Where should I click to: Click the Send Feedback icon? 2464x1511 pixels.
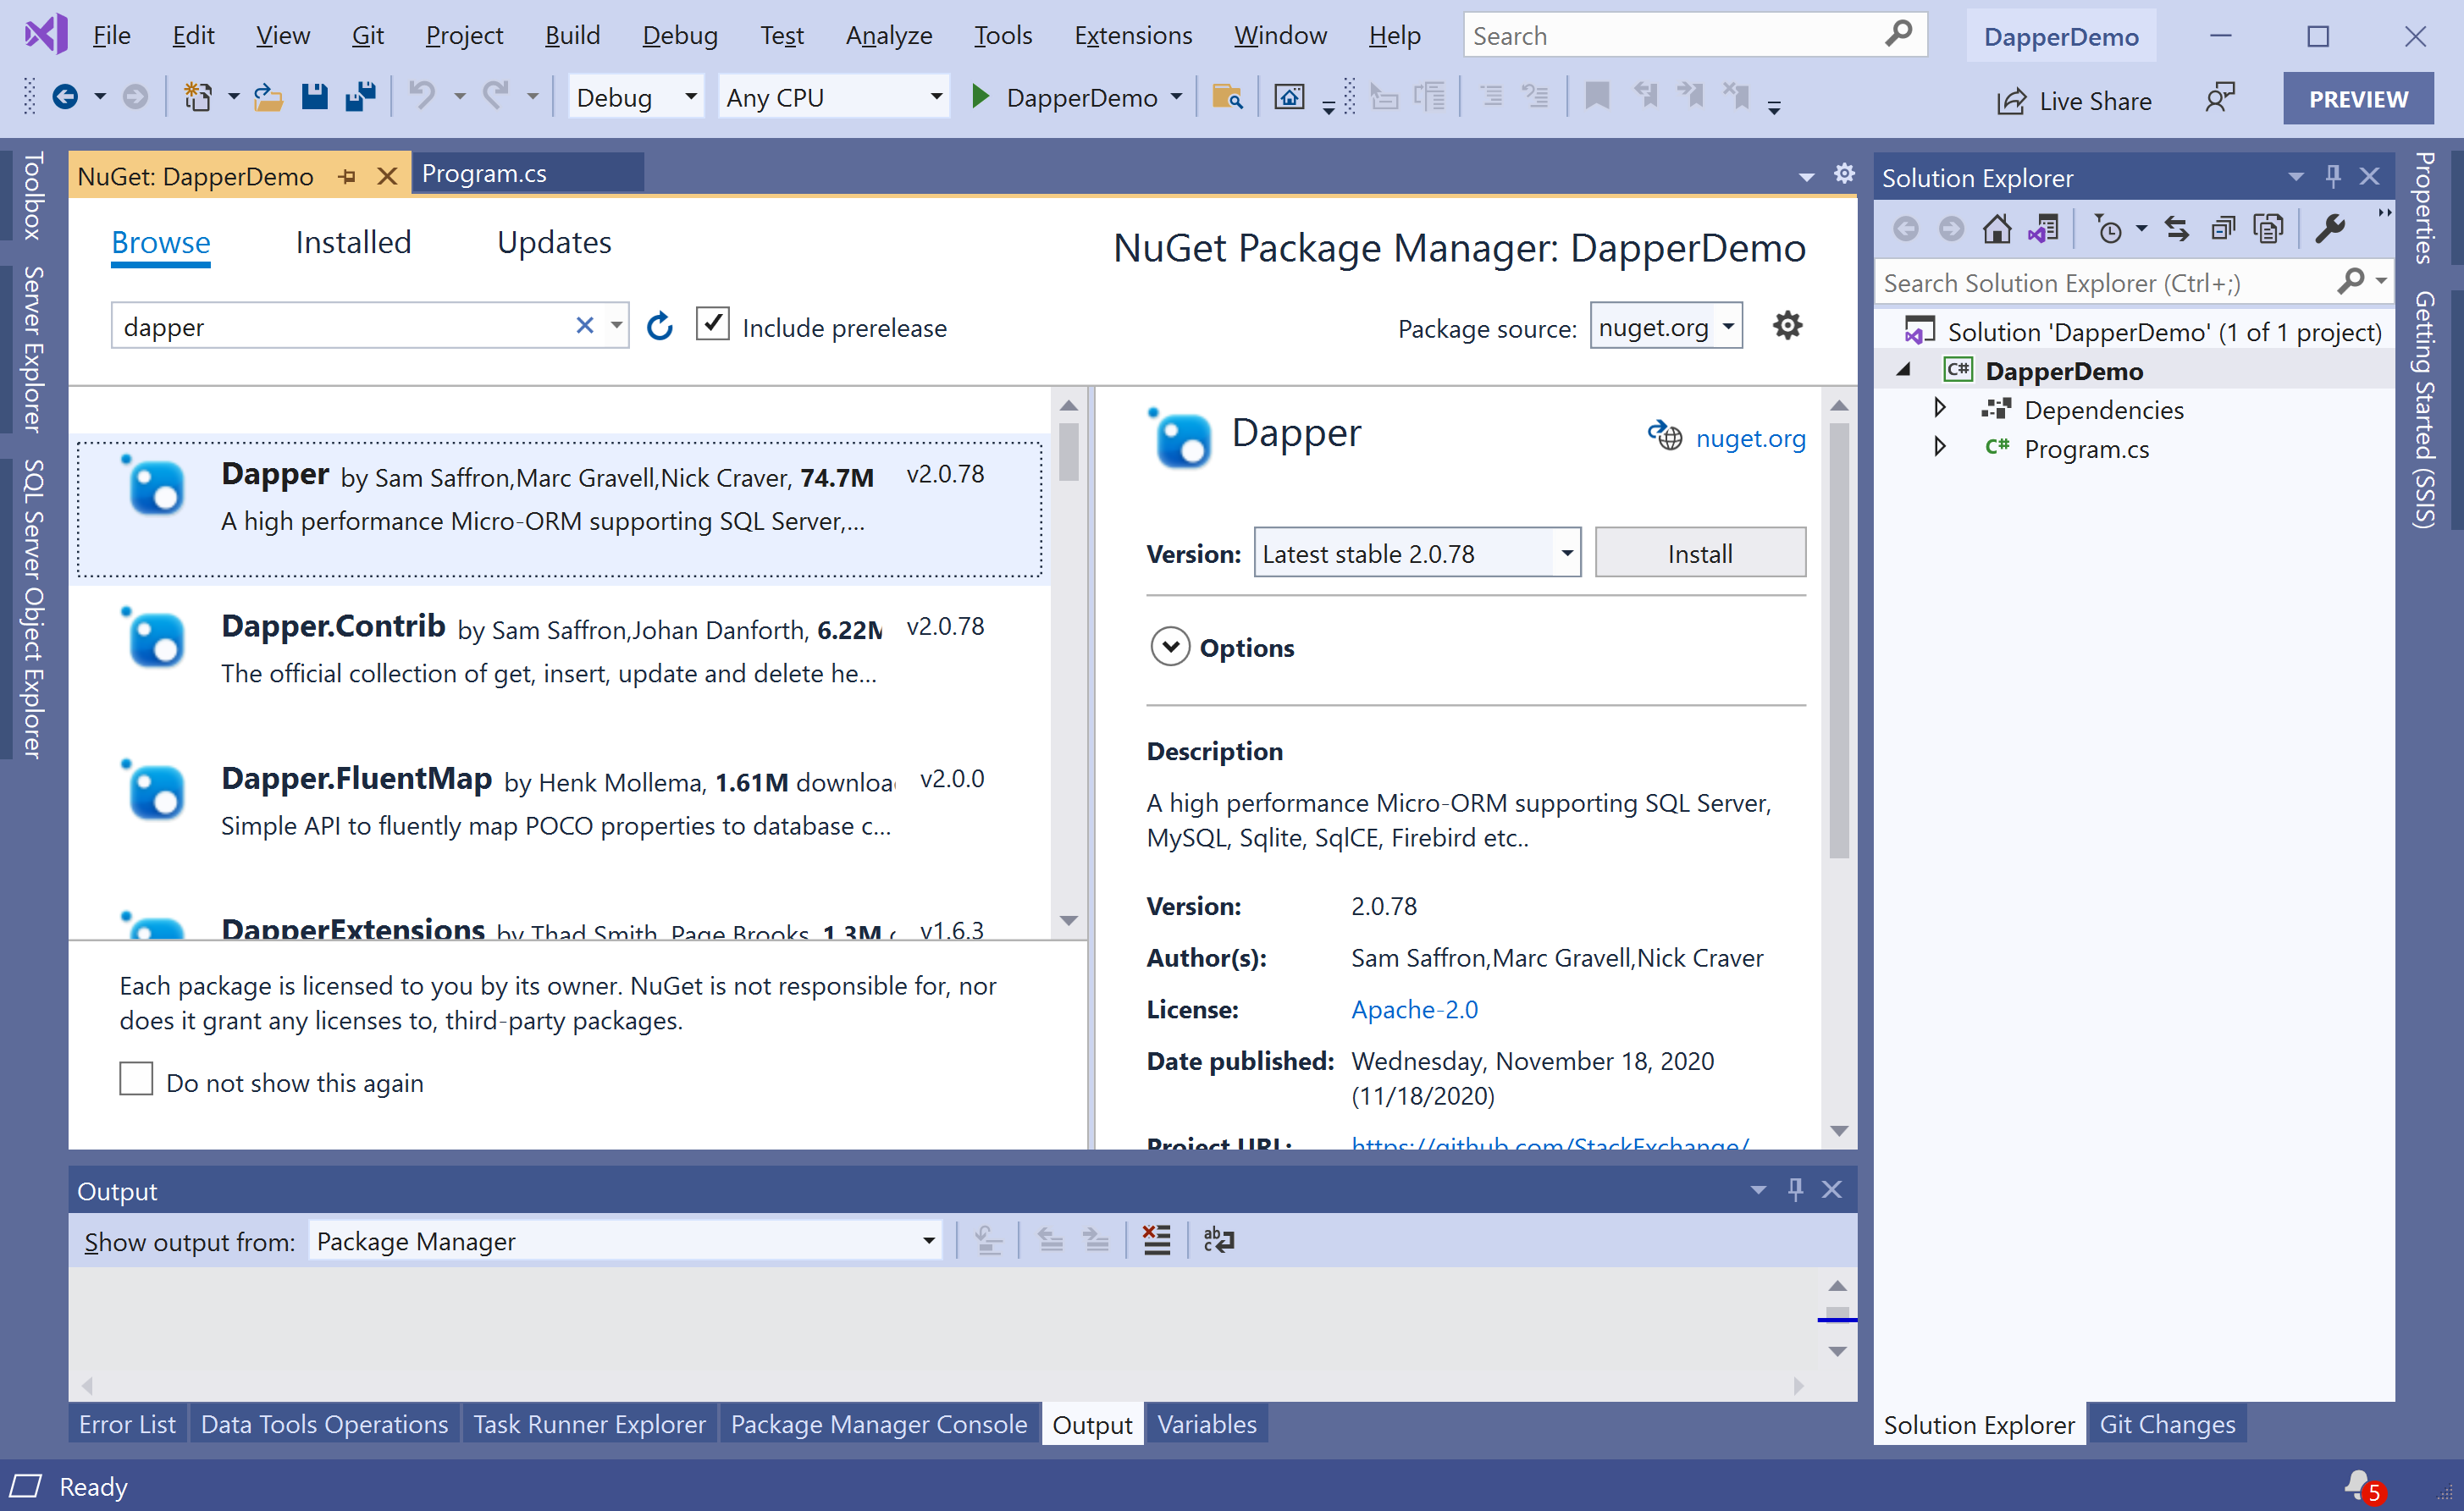click(2219, 98)
